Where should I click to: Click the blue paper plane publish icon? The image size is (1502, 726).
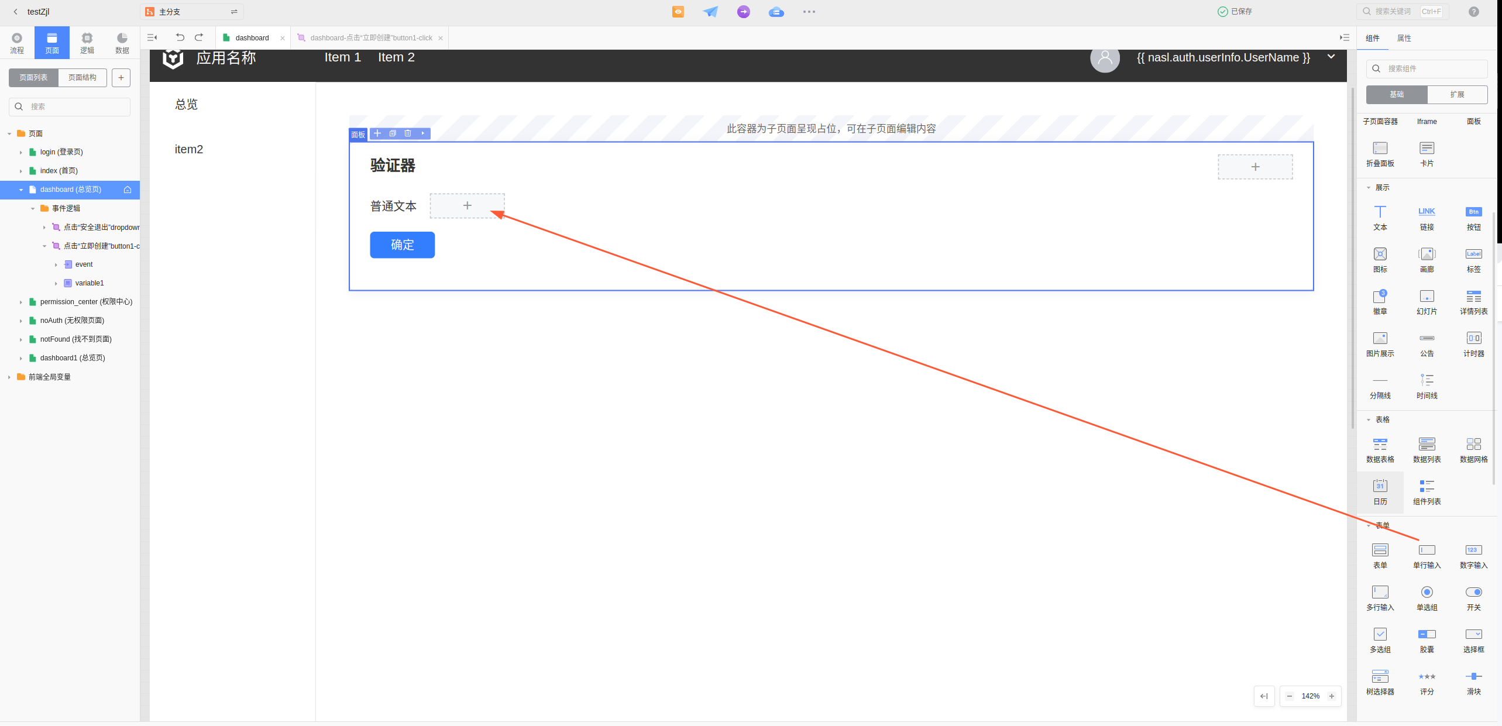[710, 12]
